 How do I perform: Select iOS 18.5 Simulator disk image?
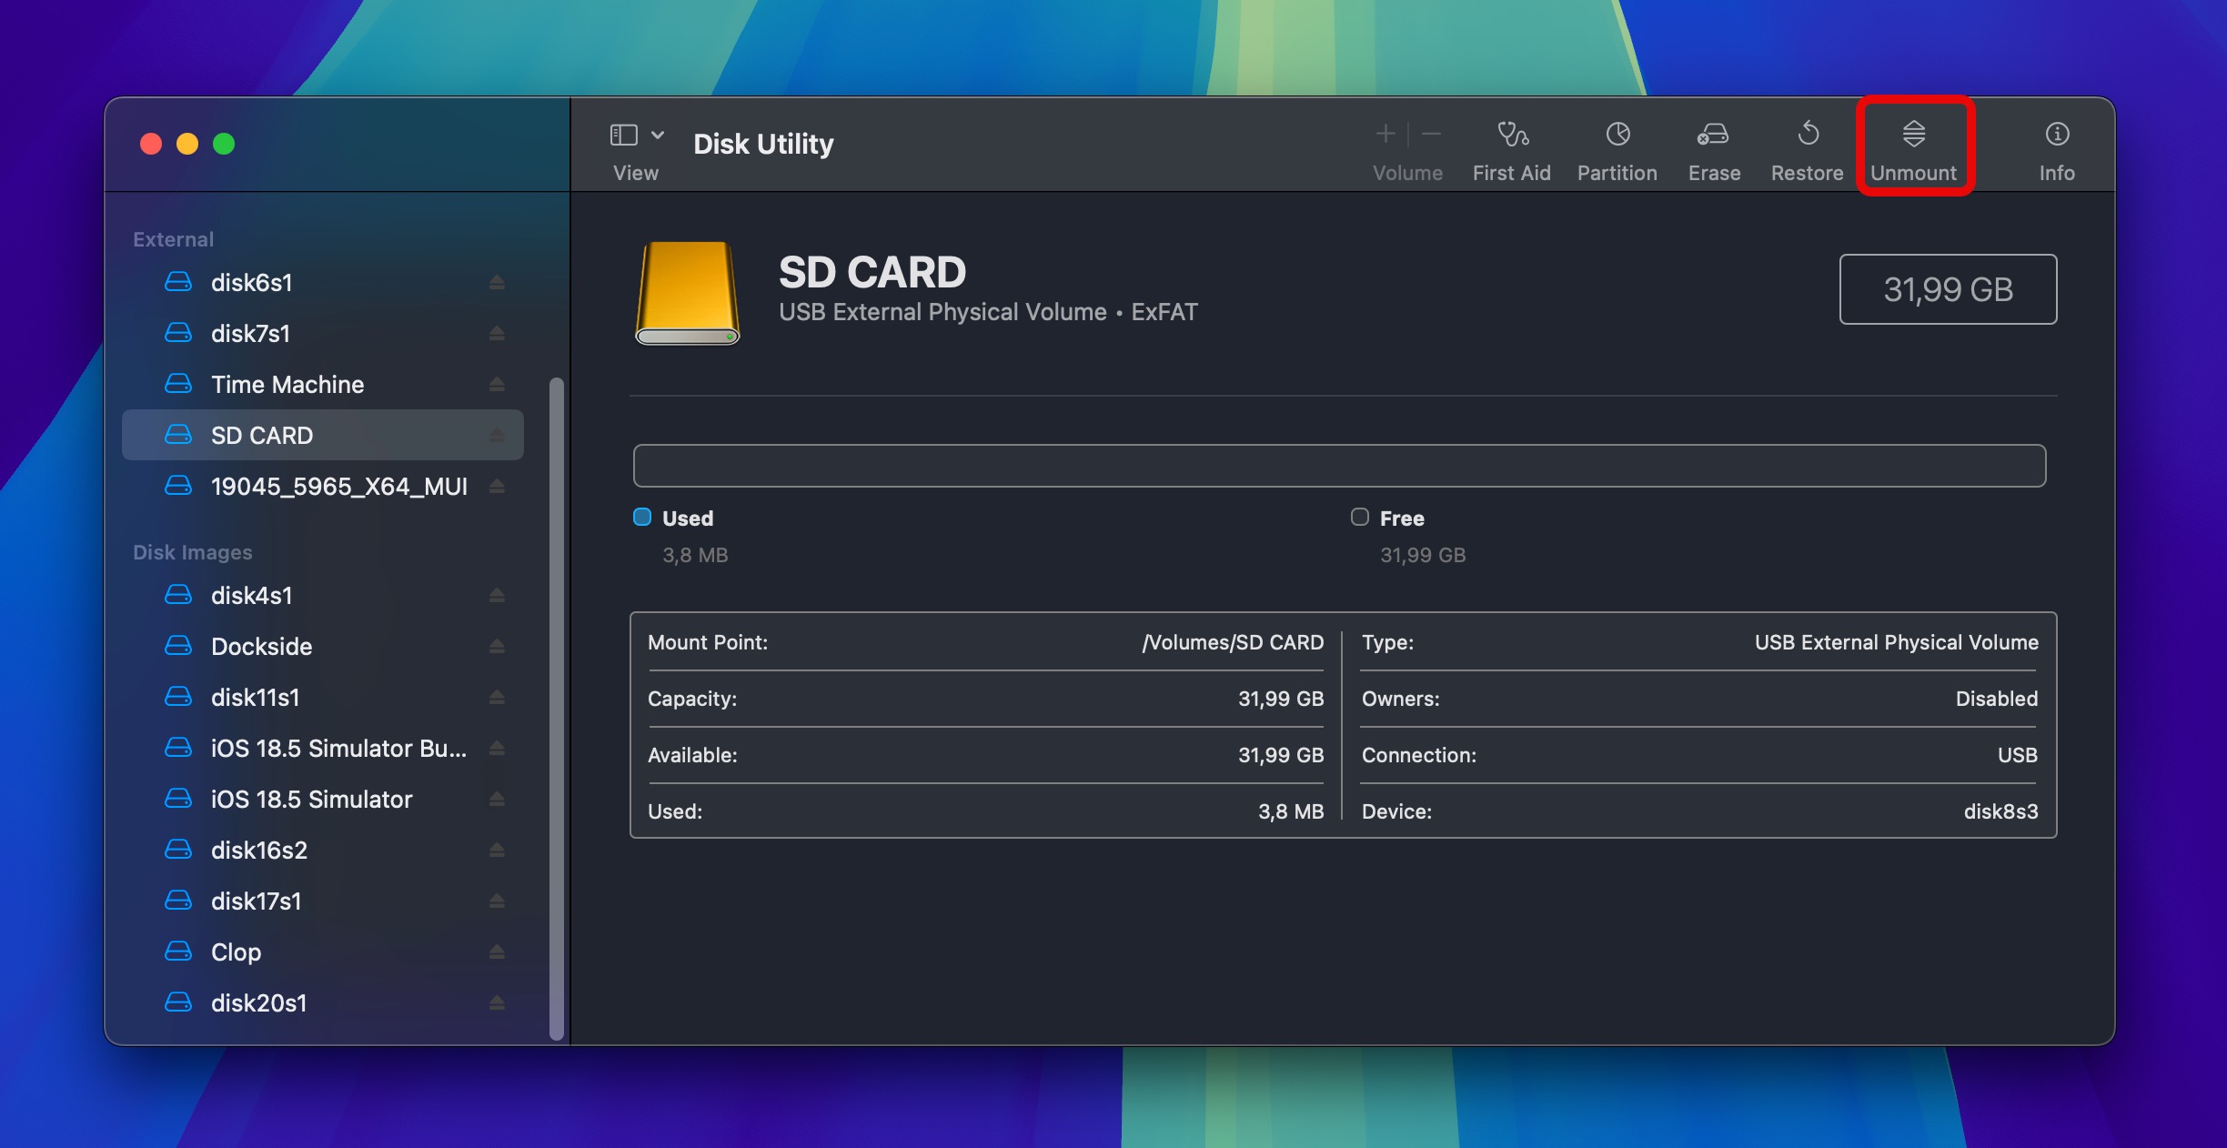[x=312, y=800]
